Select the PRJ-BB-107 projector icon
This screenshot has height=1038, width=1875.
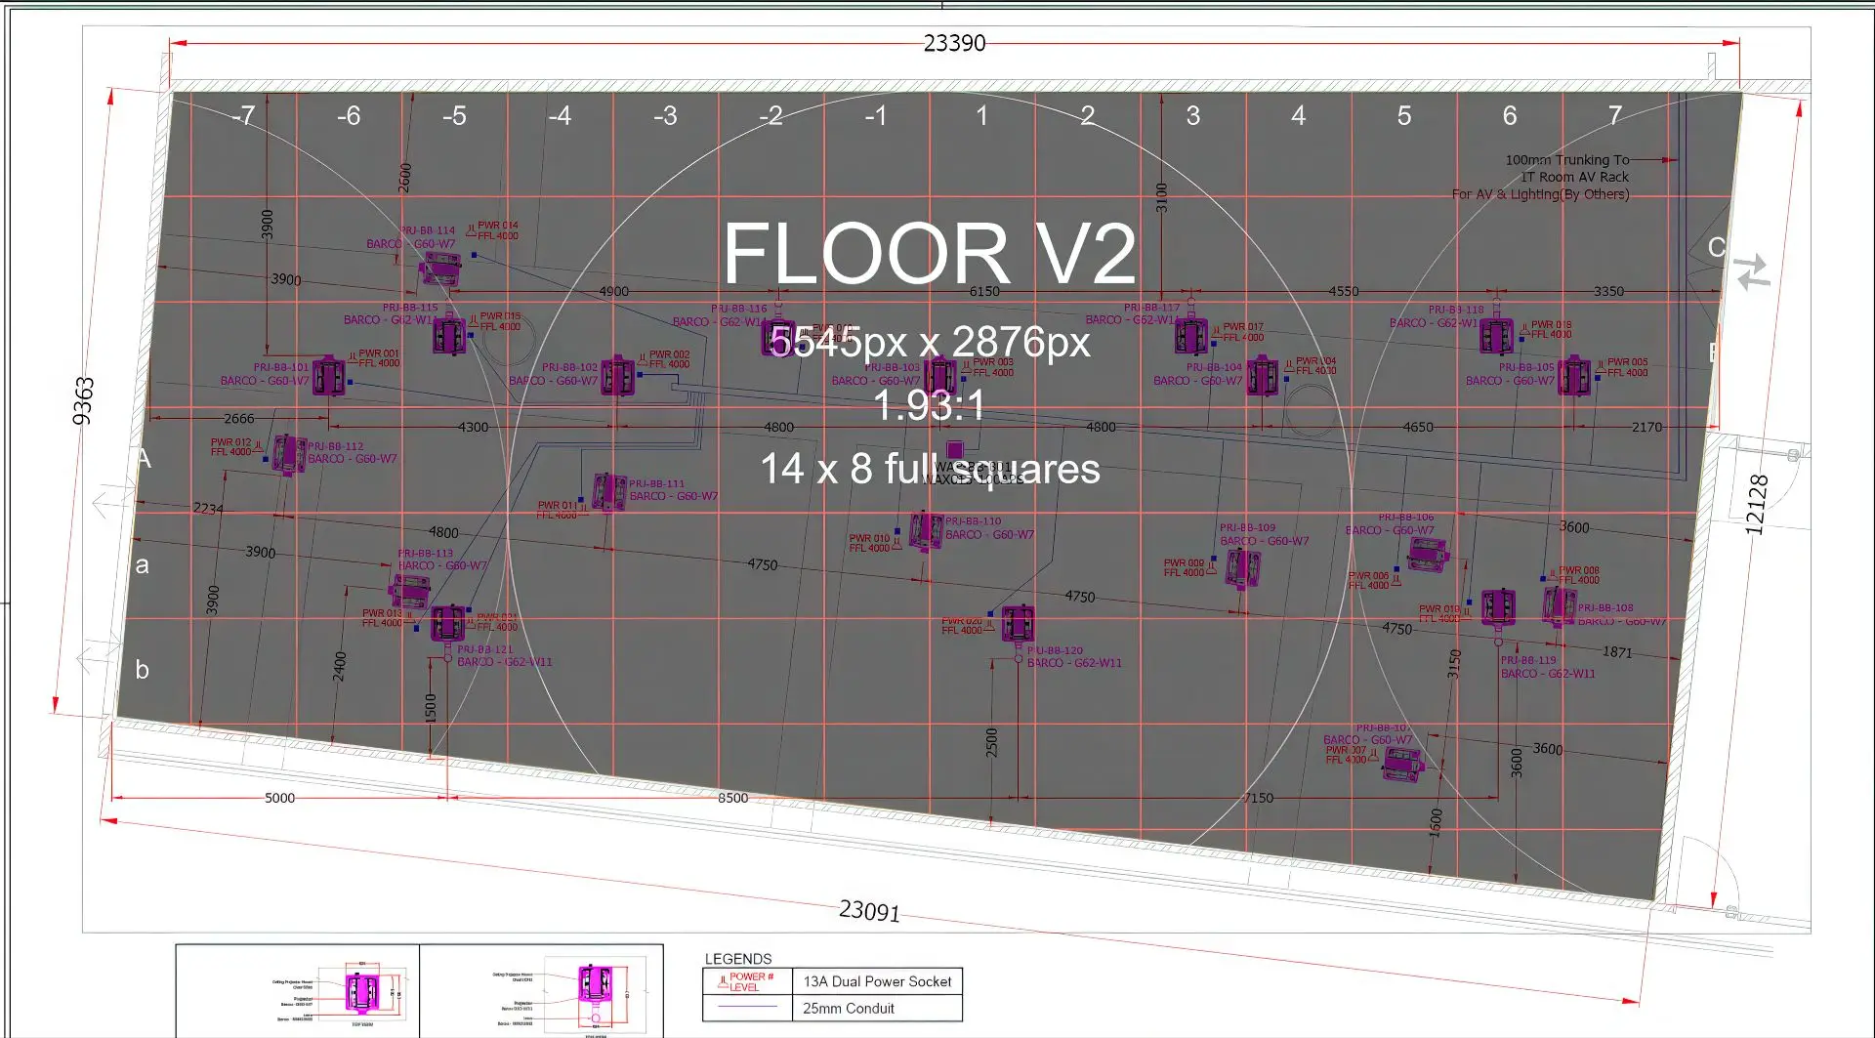[x=1403, y=764]
